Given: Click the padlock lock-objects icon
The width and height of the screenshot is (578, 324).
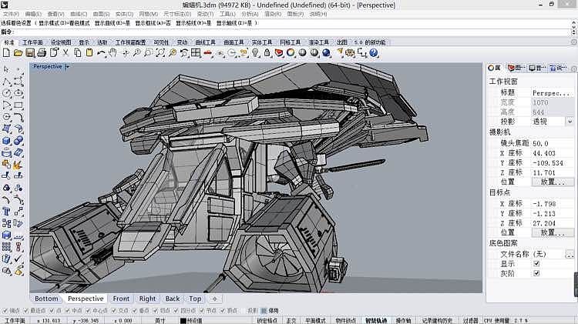Looking at the screenshot, I should tap(267, 52).
